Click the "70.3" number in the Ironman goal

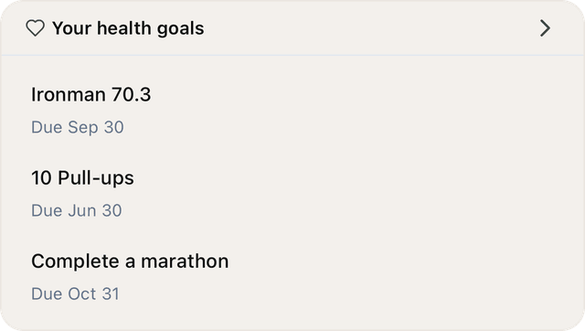pos(132,94)
